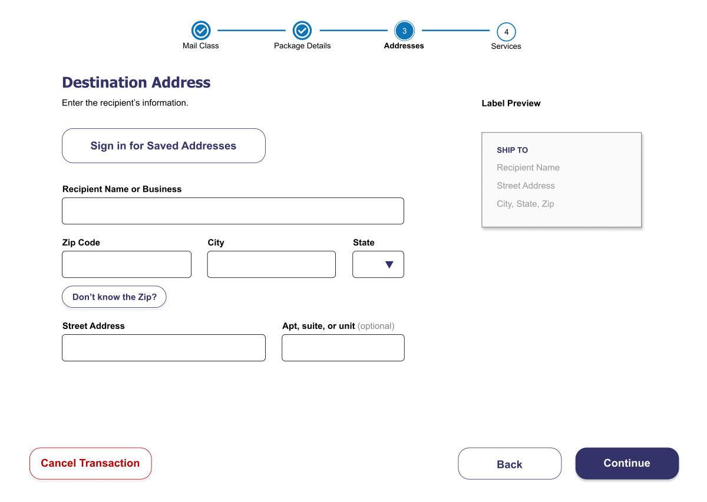The width and height of the screenshot is (707, 502).
Task: Click the Package Details completed step checkmark
Action: click(302, 30)
